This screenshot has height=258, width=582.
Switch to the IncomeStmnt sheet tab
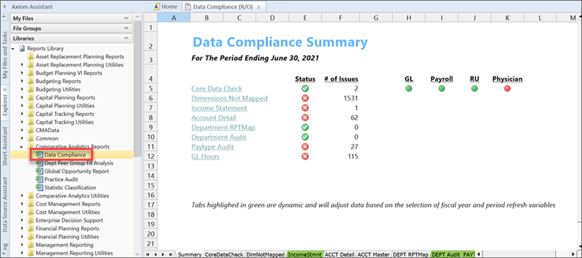(x=305, y=255)
